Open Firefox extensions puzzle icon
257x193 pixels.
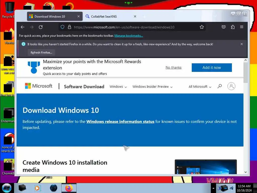pyautogui.click(x=233, y=27)
